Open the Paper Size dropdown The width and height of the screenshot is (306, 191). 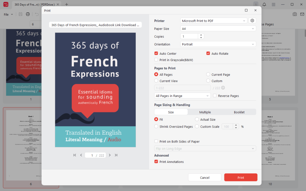click(218, 28)
